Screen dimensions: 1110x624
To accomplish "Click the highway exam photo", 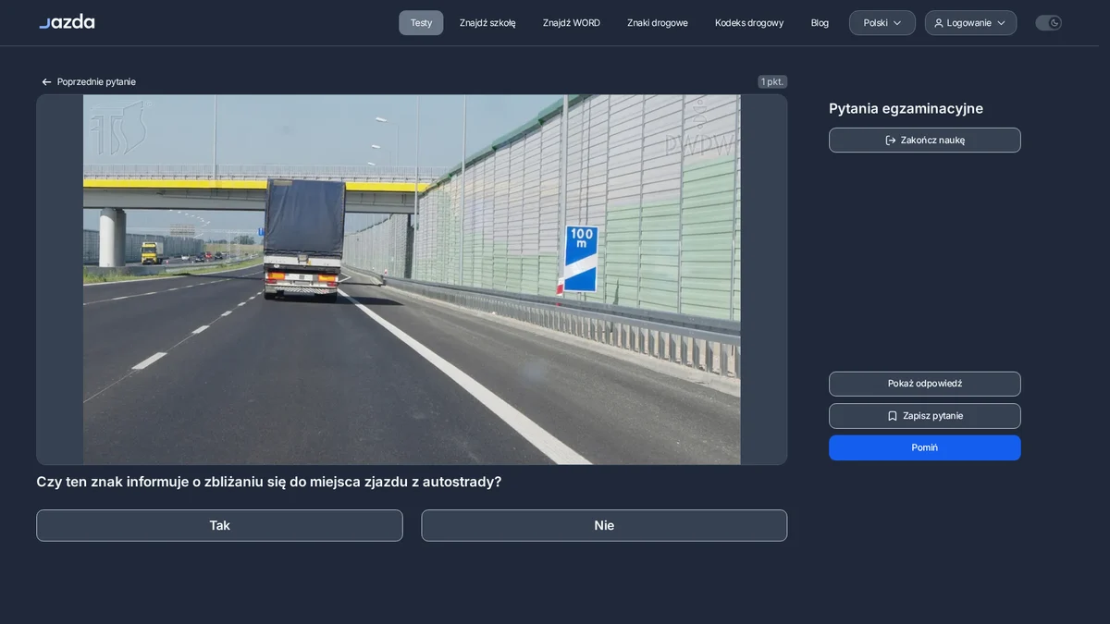I will tap(412, 279).
